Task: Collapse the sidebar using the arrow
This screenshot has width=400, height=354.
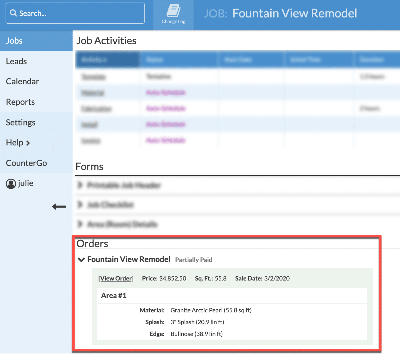Action: (59, 207)
